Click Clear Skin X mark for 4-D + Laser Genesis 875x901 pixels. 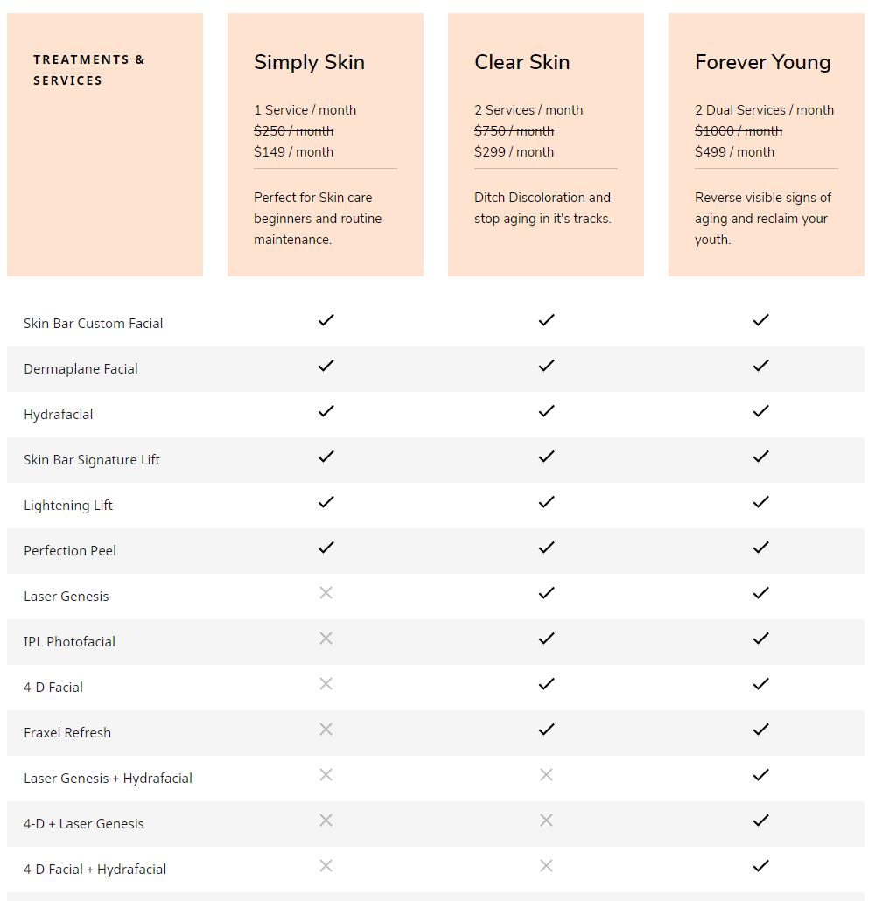coord(546,821)
